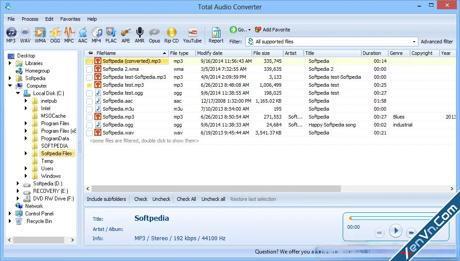Click the Control Panel icon
Viewport: 460px width, 261px height.
[x=19, y=214]
